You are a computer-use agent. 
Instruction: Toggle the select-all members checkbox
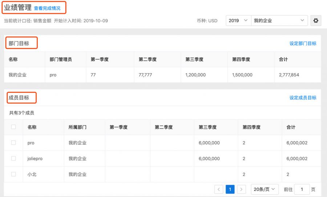(x=13, y=127)
